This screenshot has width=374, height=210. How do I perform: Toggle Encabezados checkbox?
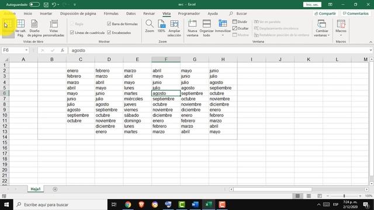click(109, 33)
